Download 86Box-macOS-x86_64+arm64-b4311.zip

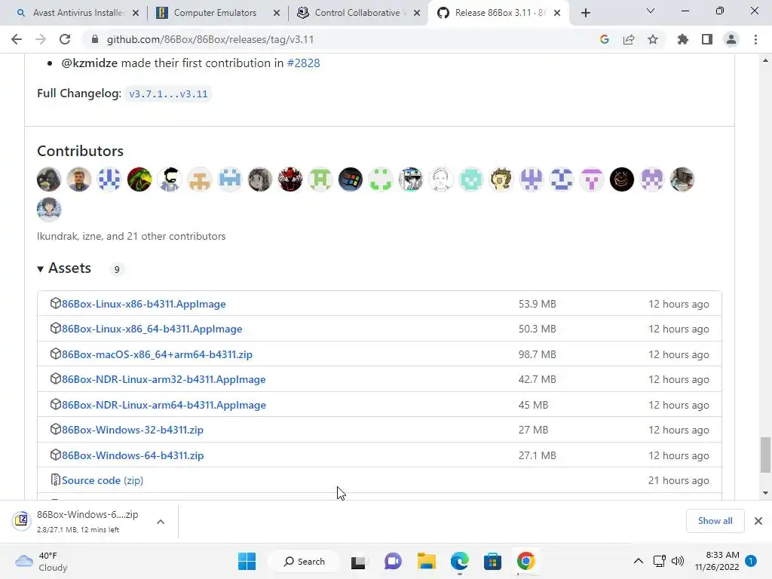[157, 354]
